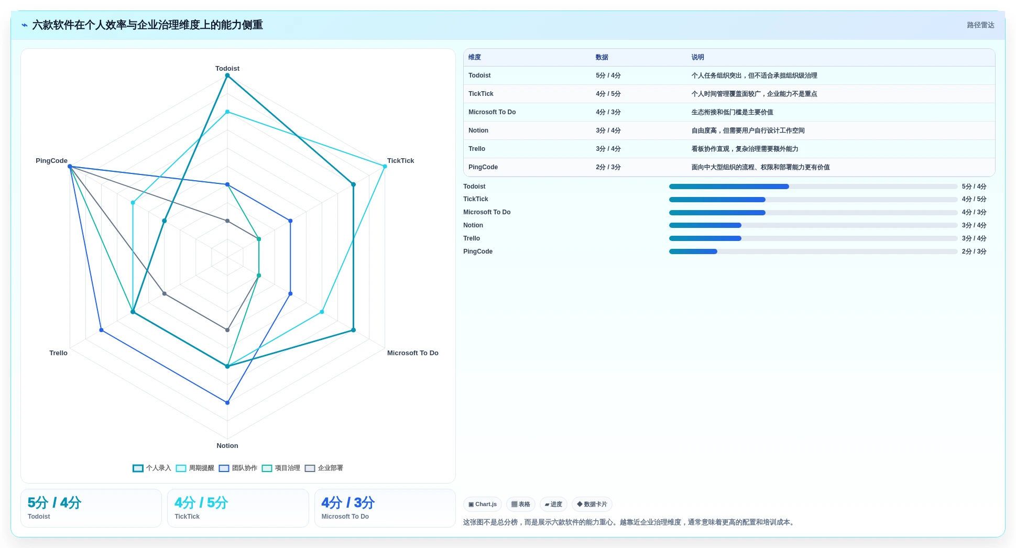The width and height of the screenshot is (1016, 548).
Task: Click the Todoist axis label on radar
Action: point(227,69)
